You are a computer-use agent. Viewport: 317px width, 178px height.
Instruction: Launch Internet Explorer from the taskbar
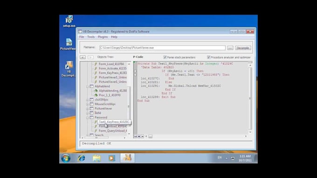(x=82, y=158)
